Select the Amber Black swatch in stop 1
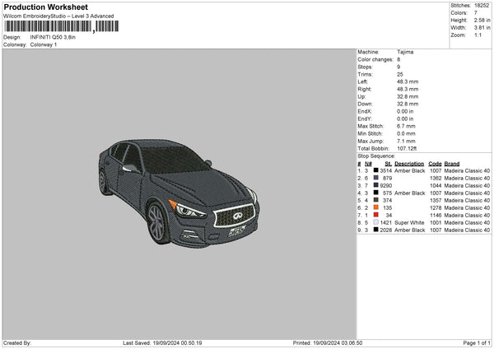Image resolution: width=494 pixels, height=349 pixels. coord(376,170)
